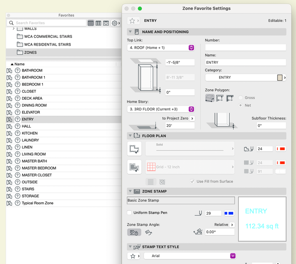Click the Subfloor Thickness field
296x264 pixels.
tap(271, 125)
